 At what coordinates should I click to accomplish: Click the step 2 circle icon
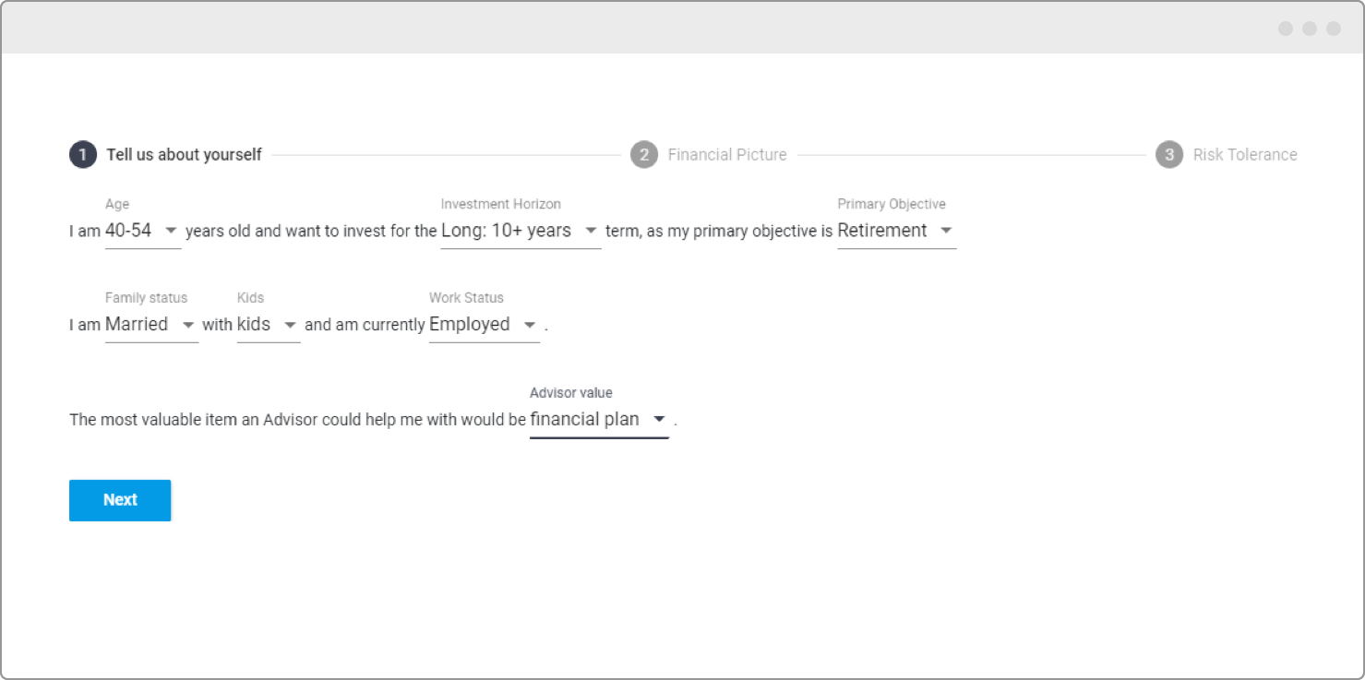point(644,155)
